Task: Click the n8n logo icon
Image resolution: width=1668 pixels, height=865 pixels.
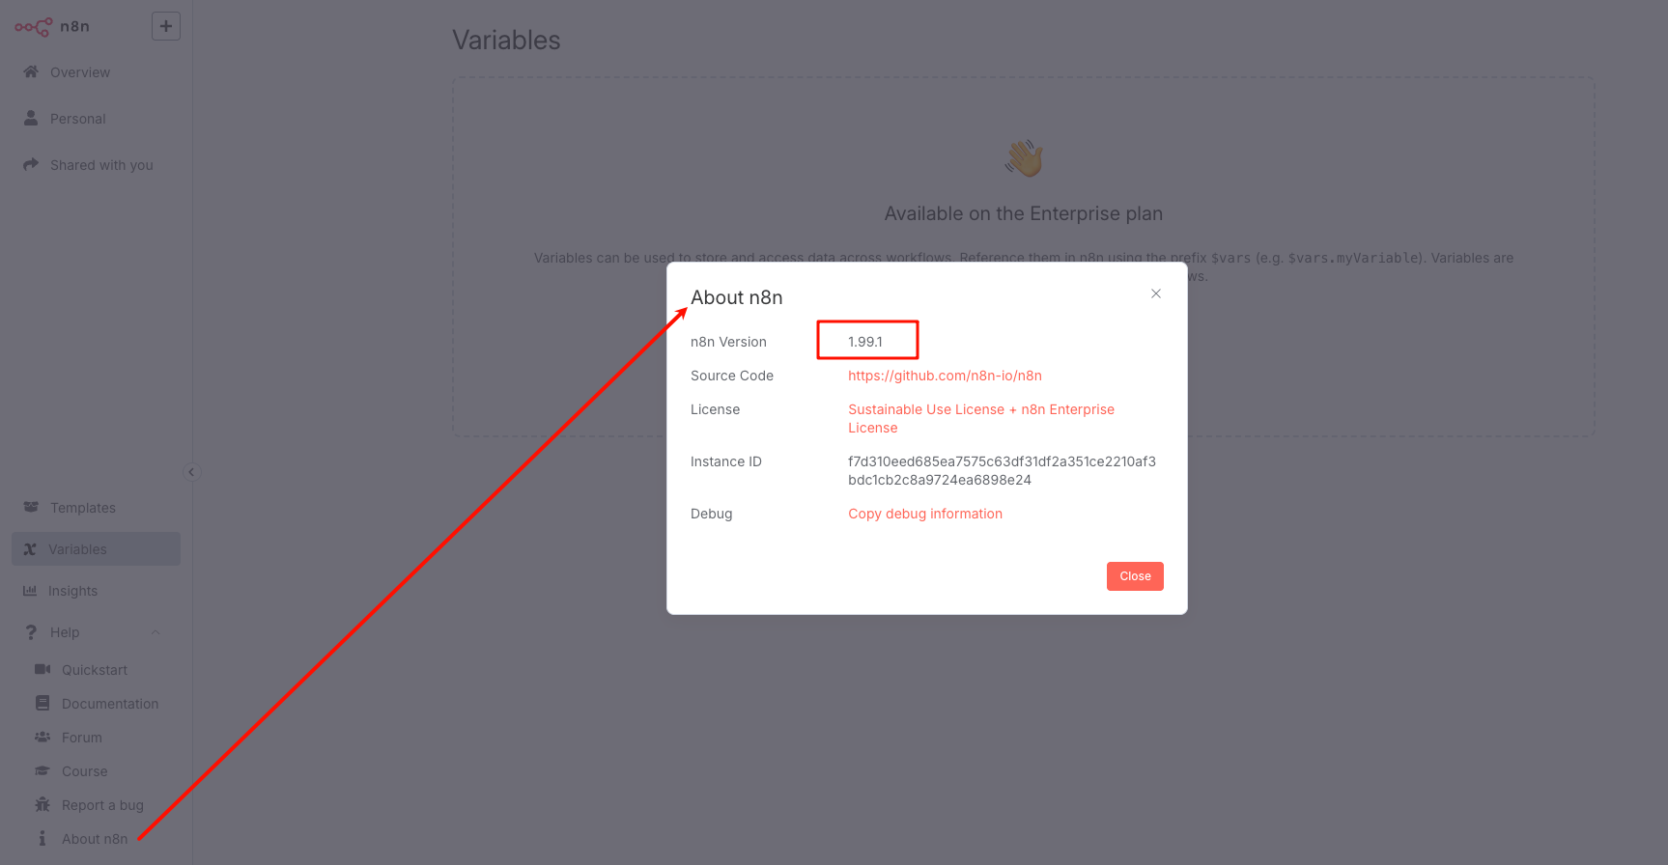Action: (34, 27)
